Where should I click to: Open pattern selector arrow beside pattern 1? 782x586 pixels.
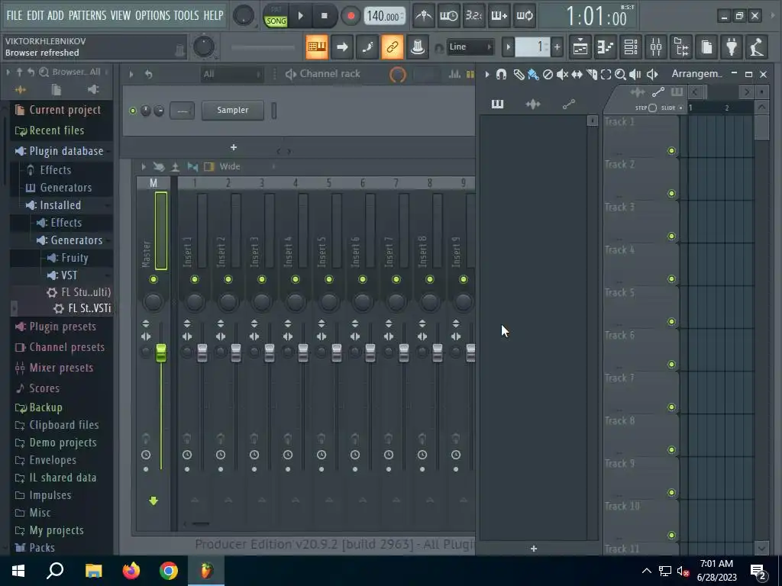[x=508, y=47]
